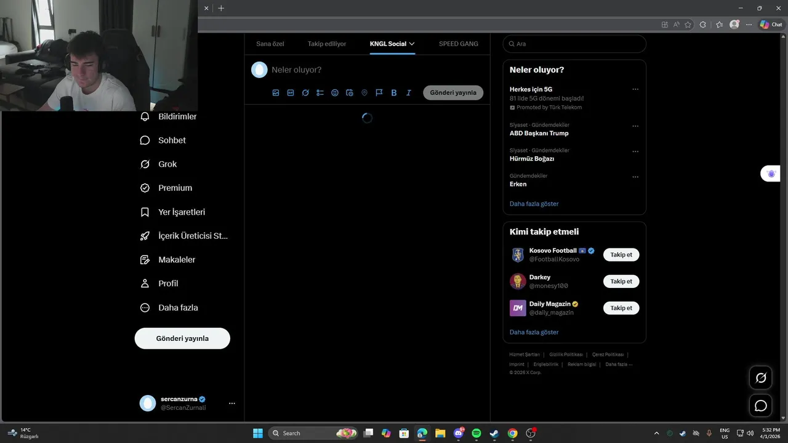
Task: Open Grok in the left sidebar
Action: (x=159, y=164)
